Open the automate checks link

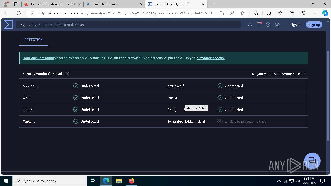(210, 58)
